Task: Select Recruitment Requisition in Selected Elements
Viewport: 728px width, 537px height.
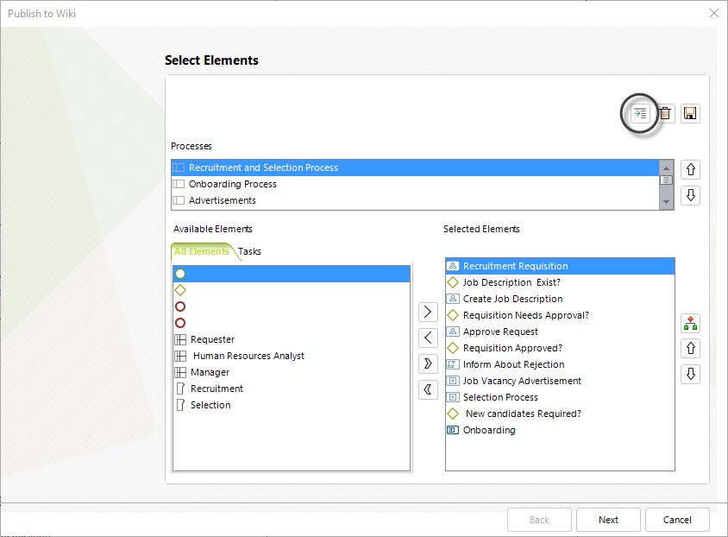Action: coord(560,266)
